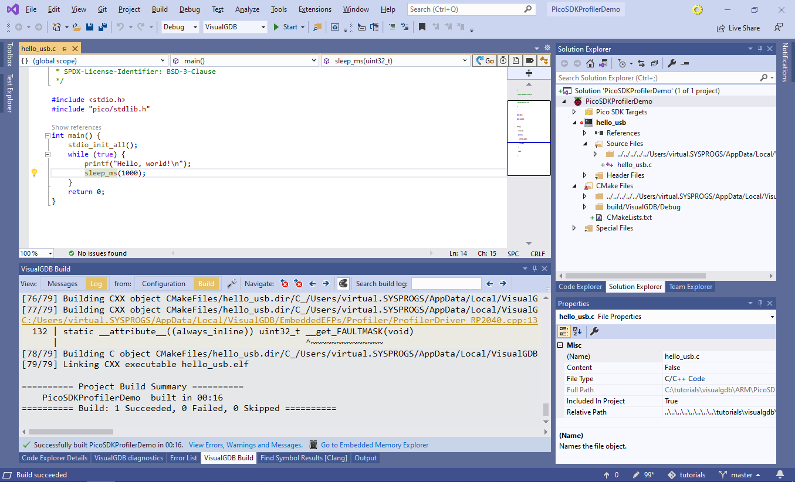Click the lightbulb quick action icon

[x=34, y=173]
